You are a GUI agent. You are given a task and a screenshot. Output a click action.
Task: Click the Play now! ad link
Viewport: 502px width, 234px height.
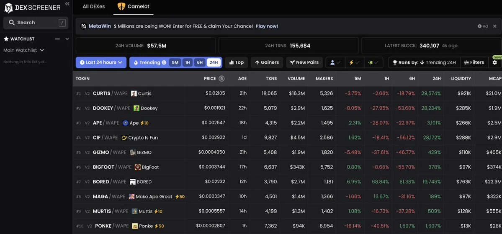coord(267,26)
